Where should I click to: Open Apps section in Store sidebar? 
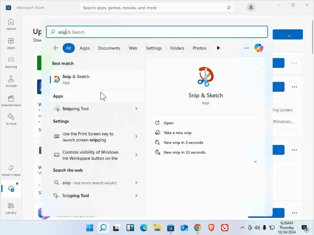pyautogui.click(x=11, y=43)
